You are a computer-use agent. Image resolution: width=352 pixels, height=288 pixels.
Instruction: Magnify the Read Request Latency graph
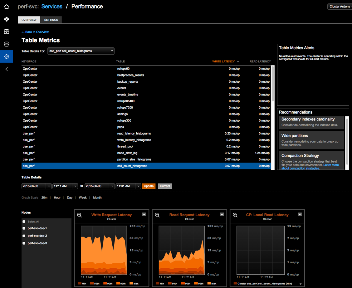coord(157,215)
